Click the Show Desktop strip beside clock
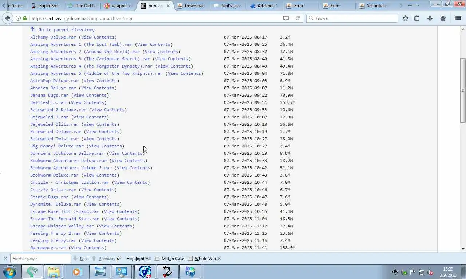 coord(463,272)
